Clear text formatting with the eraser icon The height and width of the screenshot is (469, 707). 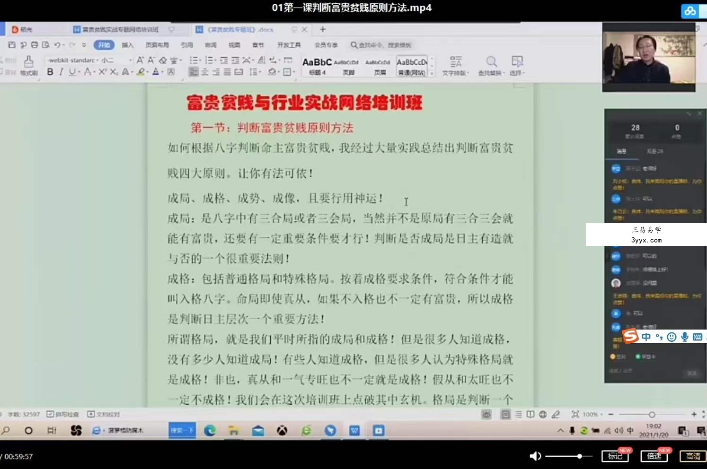tap(163, 60)
